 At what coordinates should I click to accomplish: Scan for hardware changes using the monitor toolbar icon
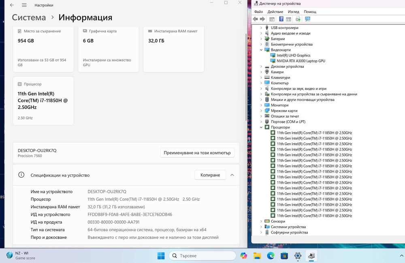pyautogui.click(x=307, y=19)
